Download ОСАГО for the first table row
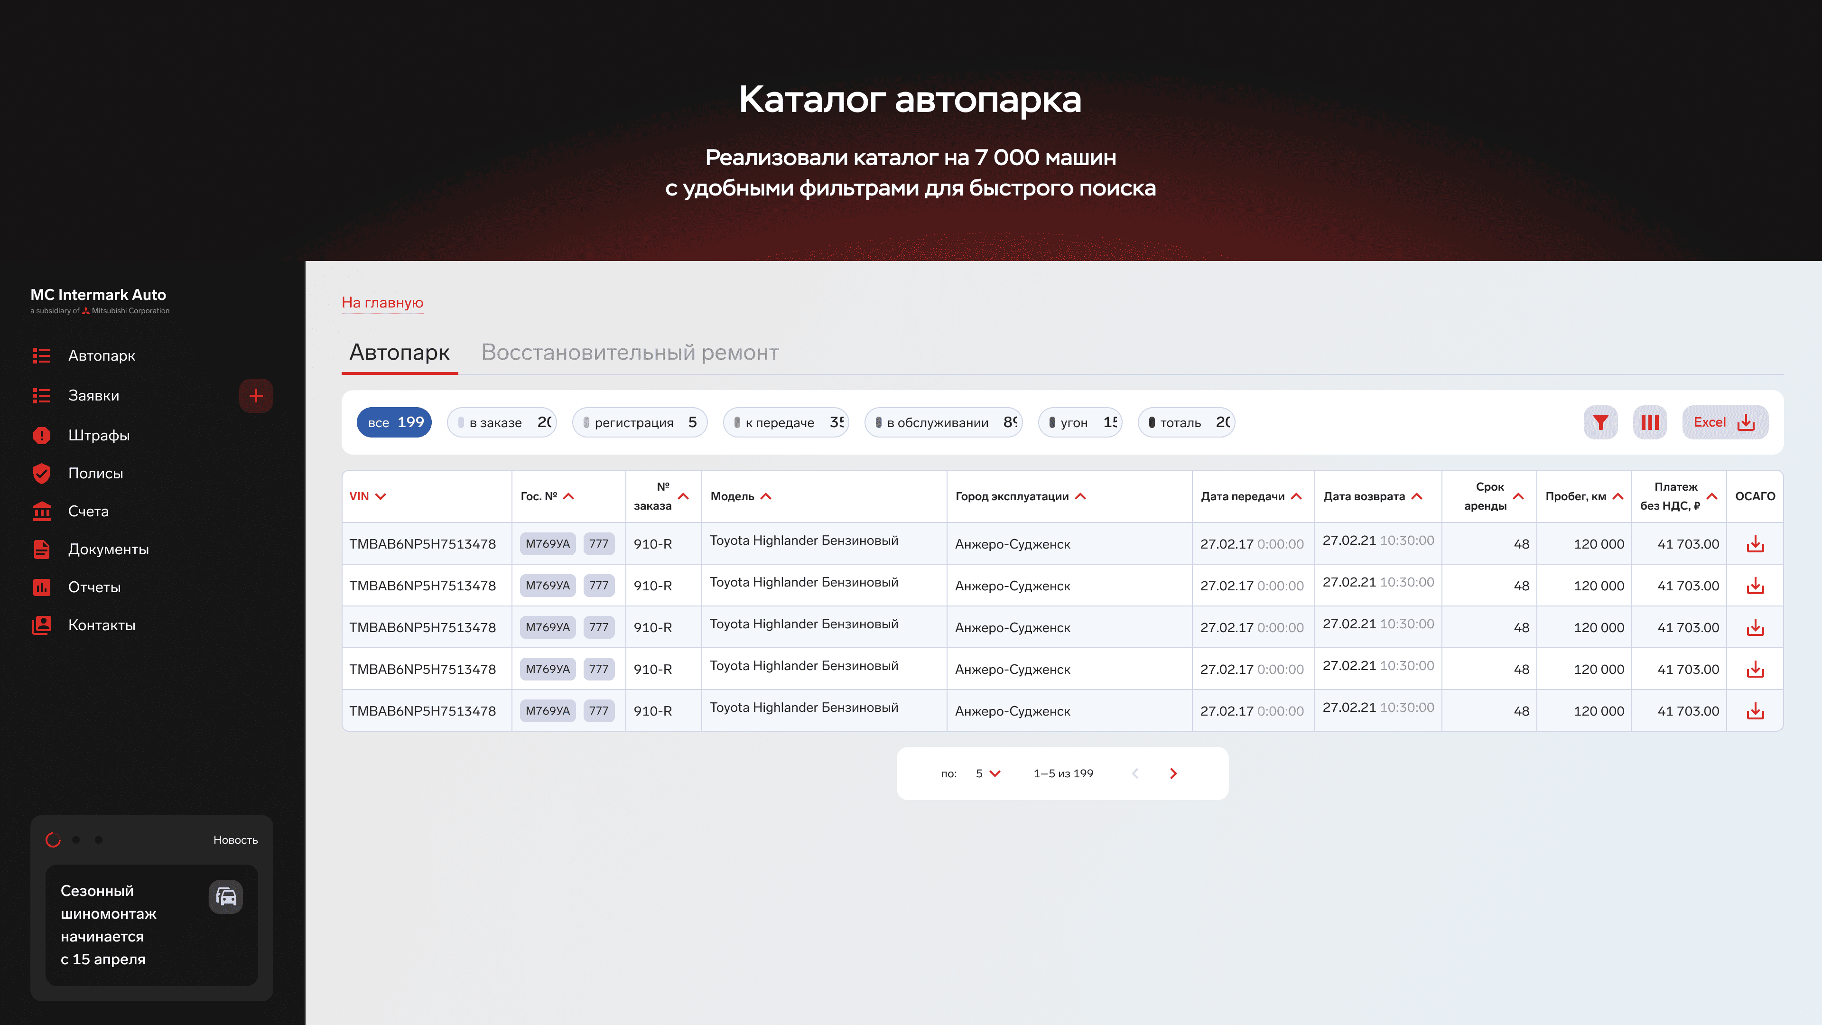The image size is (1822, 1025). click(1756, 544)
